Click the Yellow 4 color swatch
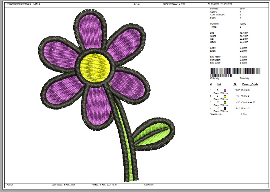 225,96
